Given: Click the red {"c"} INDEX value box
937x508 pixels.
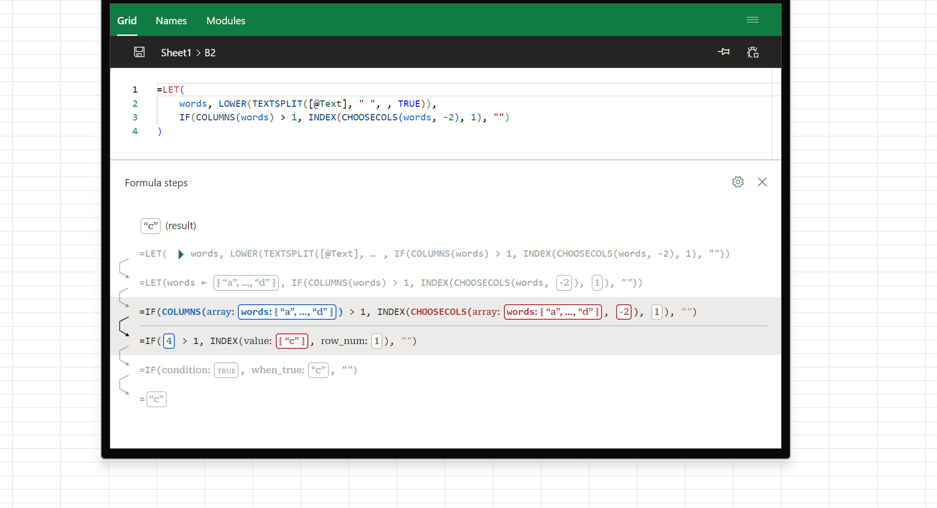Looking at the screenshot, I should 292,341.
